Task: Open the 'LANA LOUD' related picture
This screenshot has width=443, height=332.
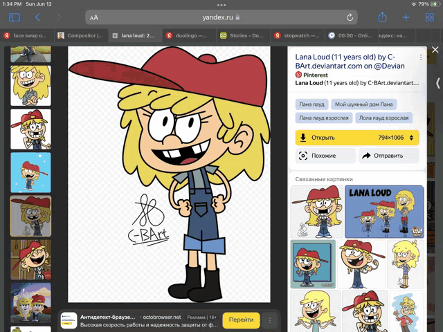Action: click(x=384, y=212)
